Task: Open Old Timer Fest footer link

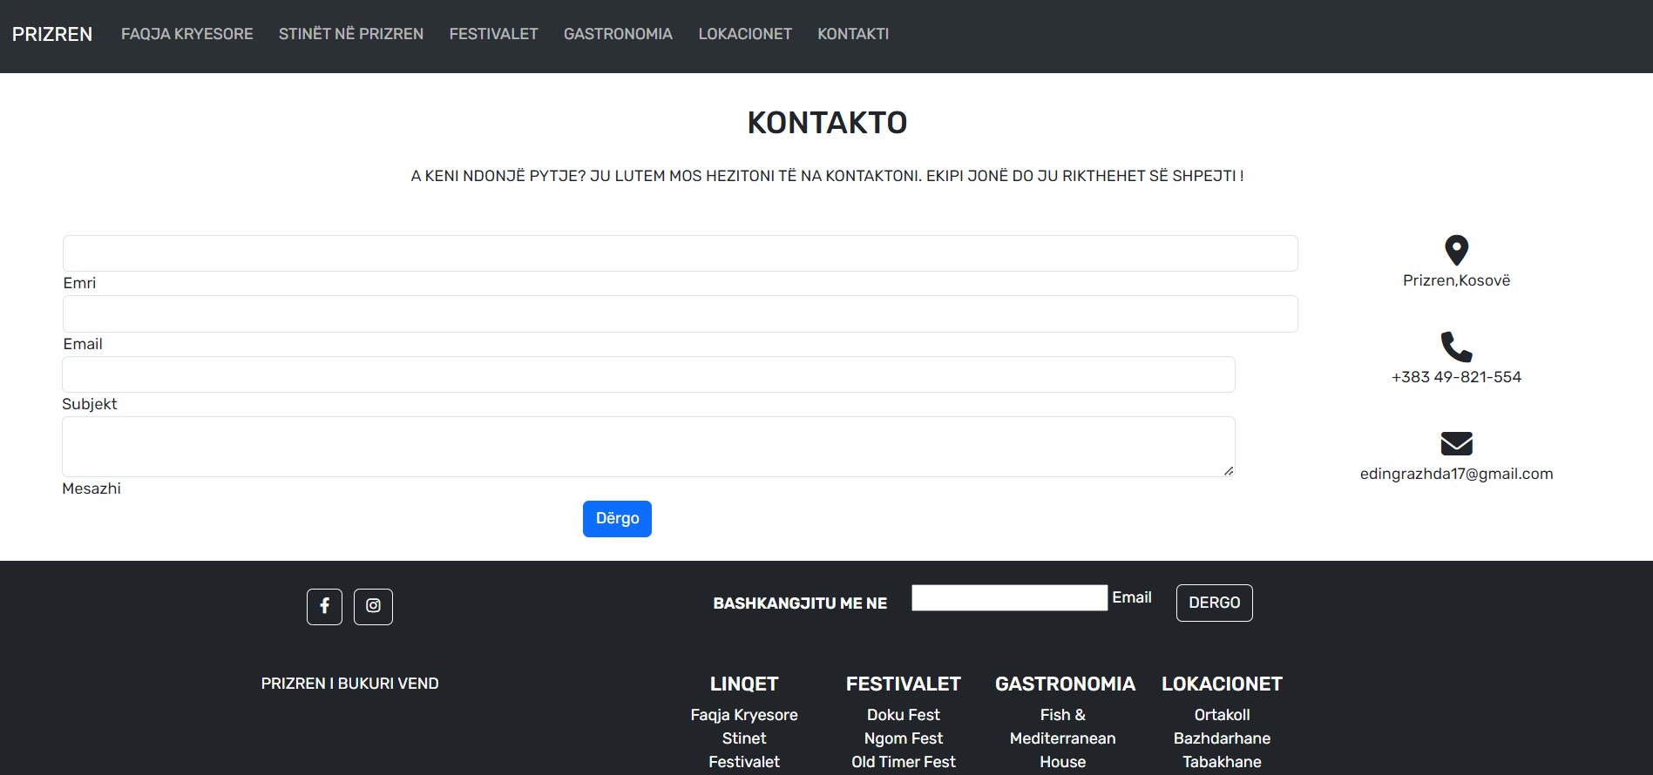Action: point(904,762)
